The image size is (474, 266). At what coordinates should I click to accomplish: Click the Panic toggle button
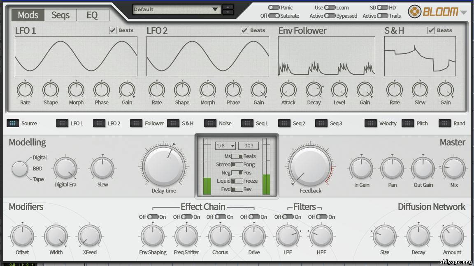click(274, 7)
